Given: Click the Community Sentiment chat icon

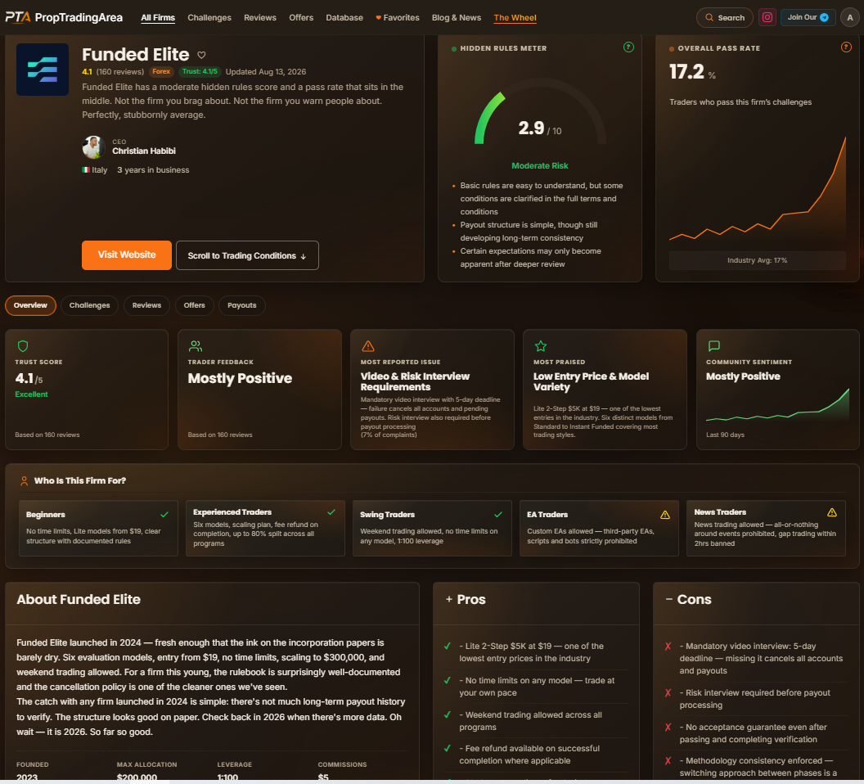Looking at the screenshot, I should [x=713, y=346].
